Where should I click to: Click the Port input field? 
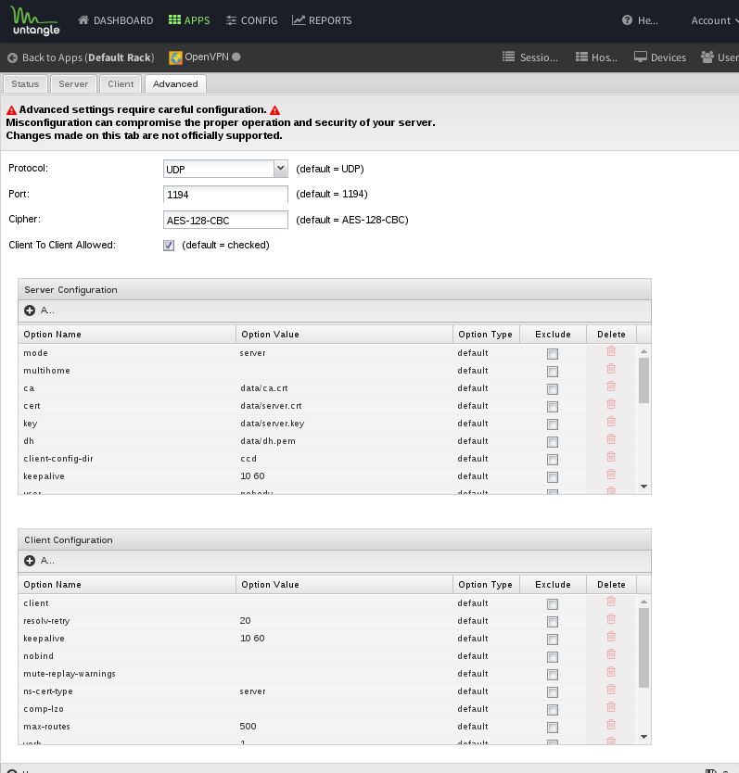coord(225,195)
